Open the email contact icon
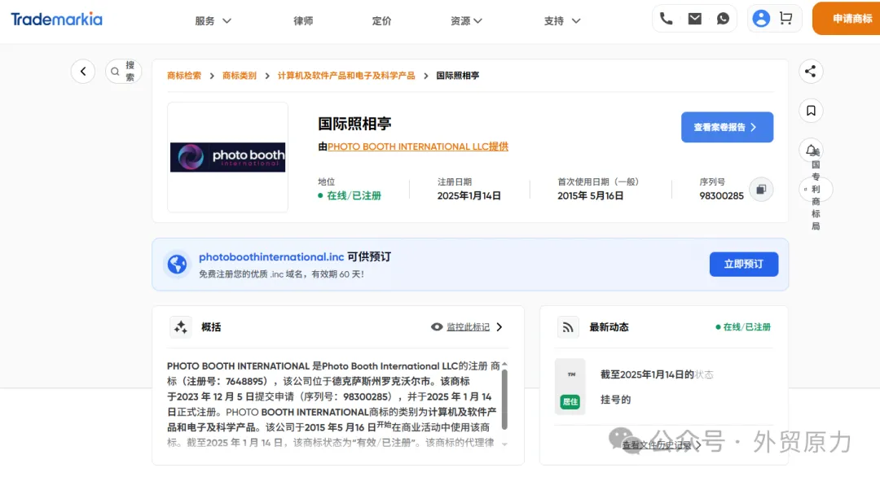Image resolution: width=880 pixels, height=477 pixels. [x=694, y=17]
